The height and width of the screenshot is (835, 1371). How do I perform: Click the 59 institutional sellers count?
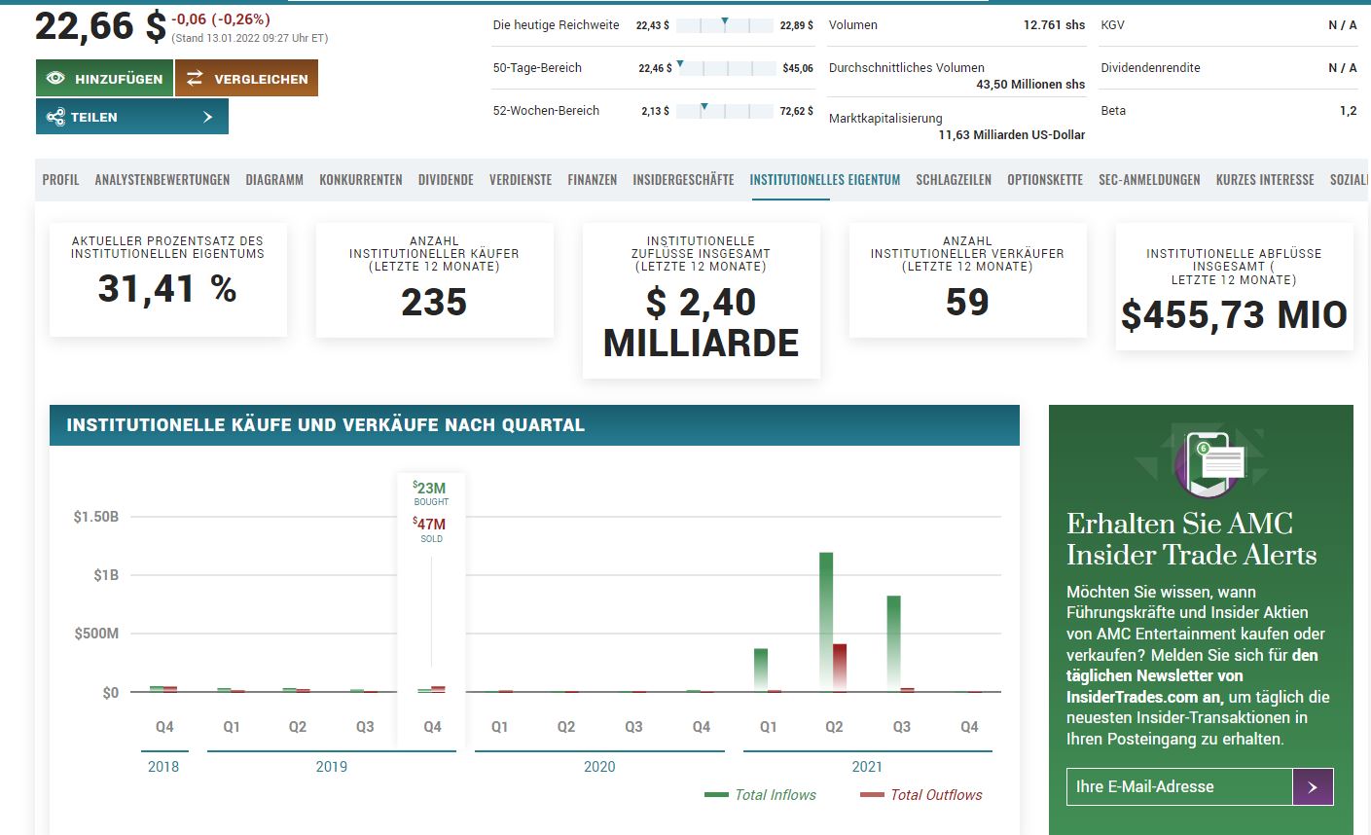pyautogui.click(x=967, y=303)
